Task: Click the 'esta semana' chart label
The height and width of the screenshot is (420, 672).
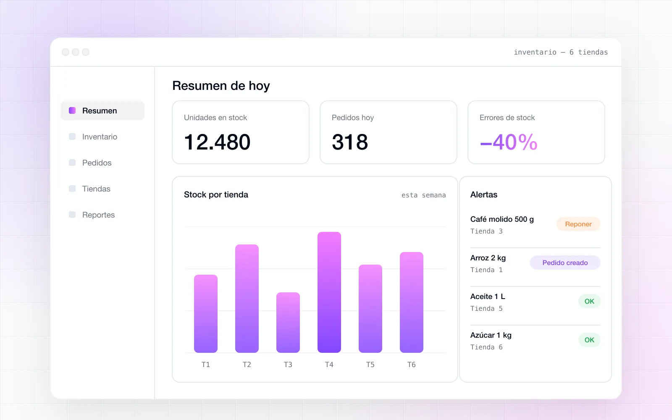Action: 423,195
